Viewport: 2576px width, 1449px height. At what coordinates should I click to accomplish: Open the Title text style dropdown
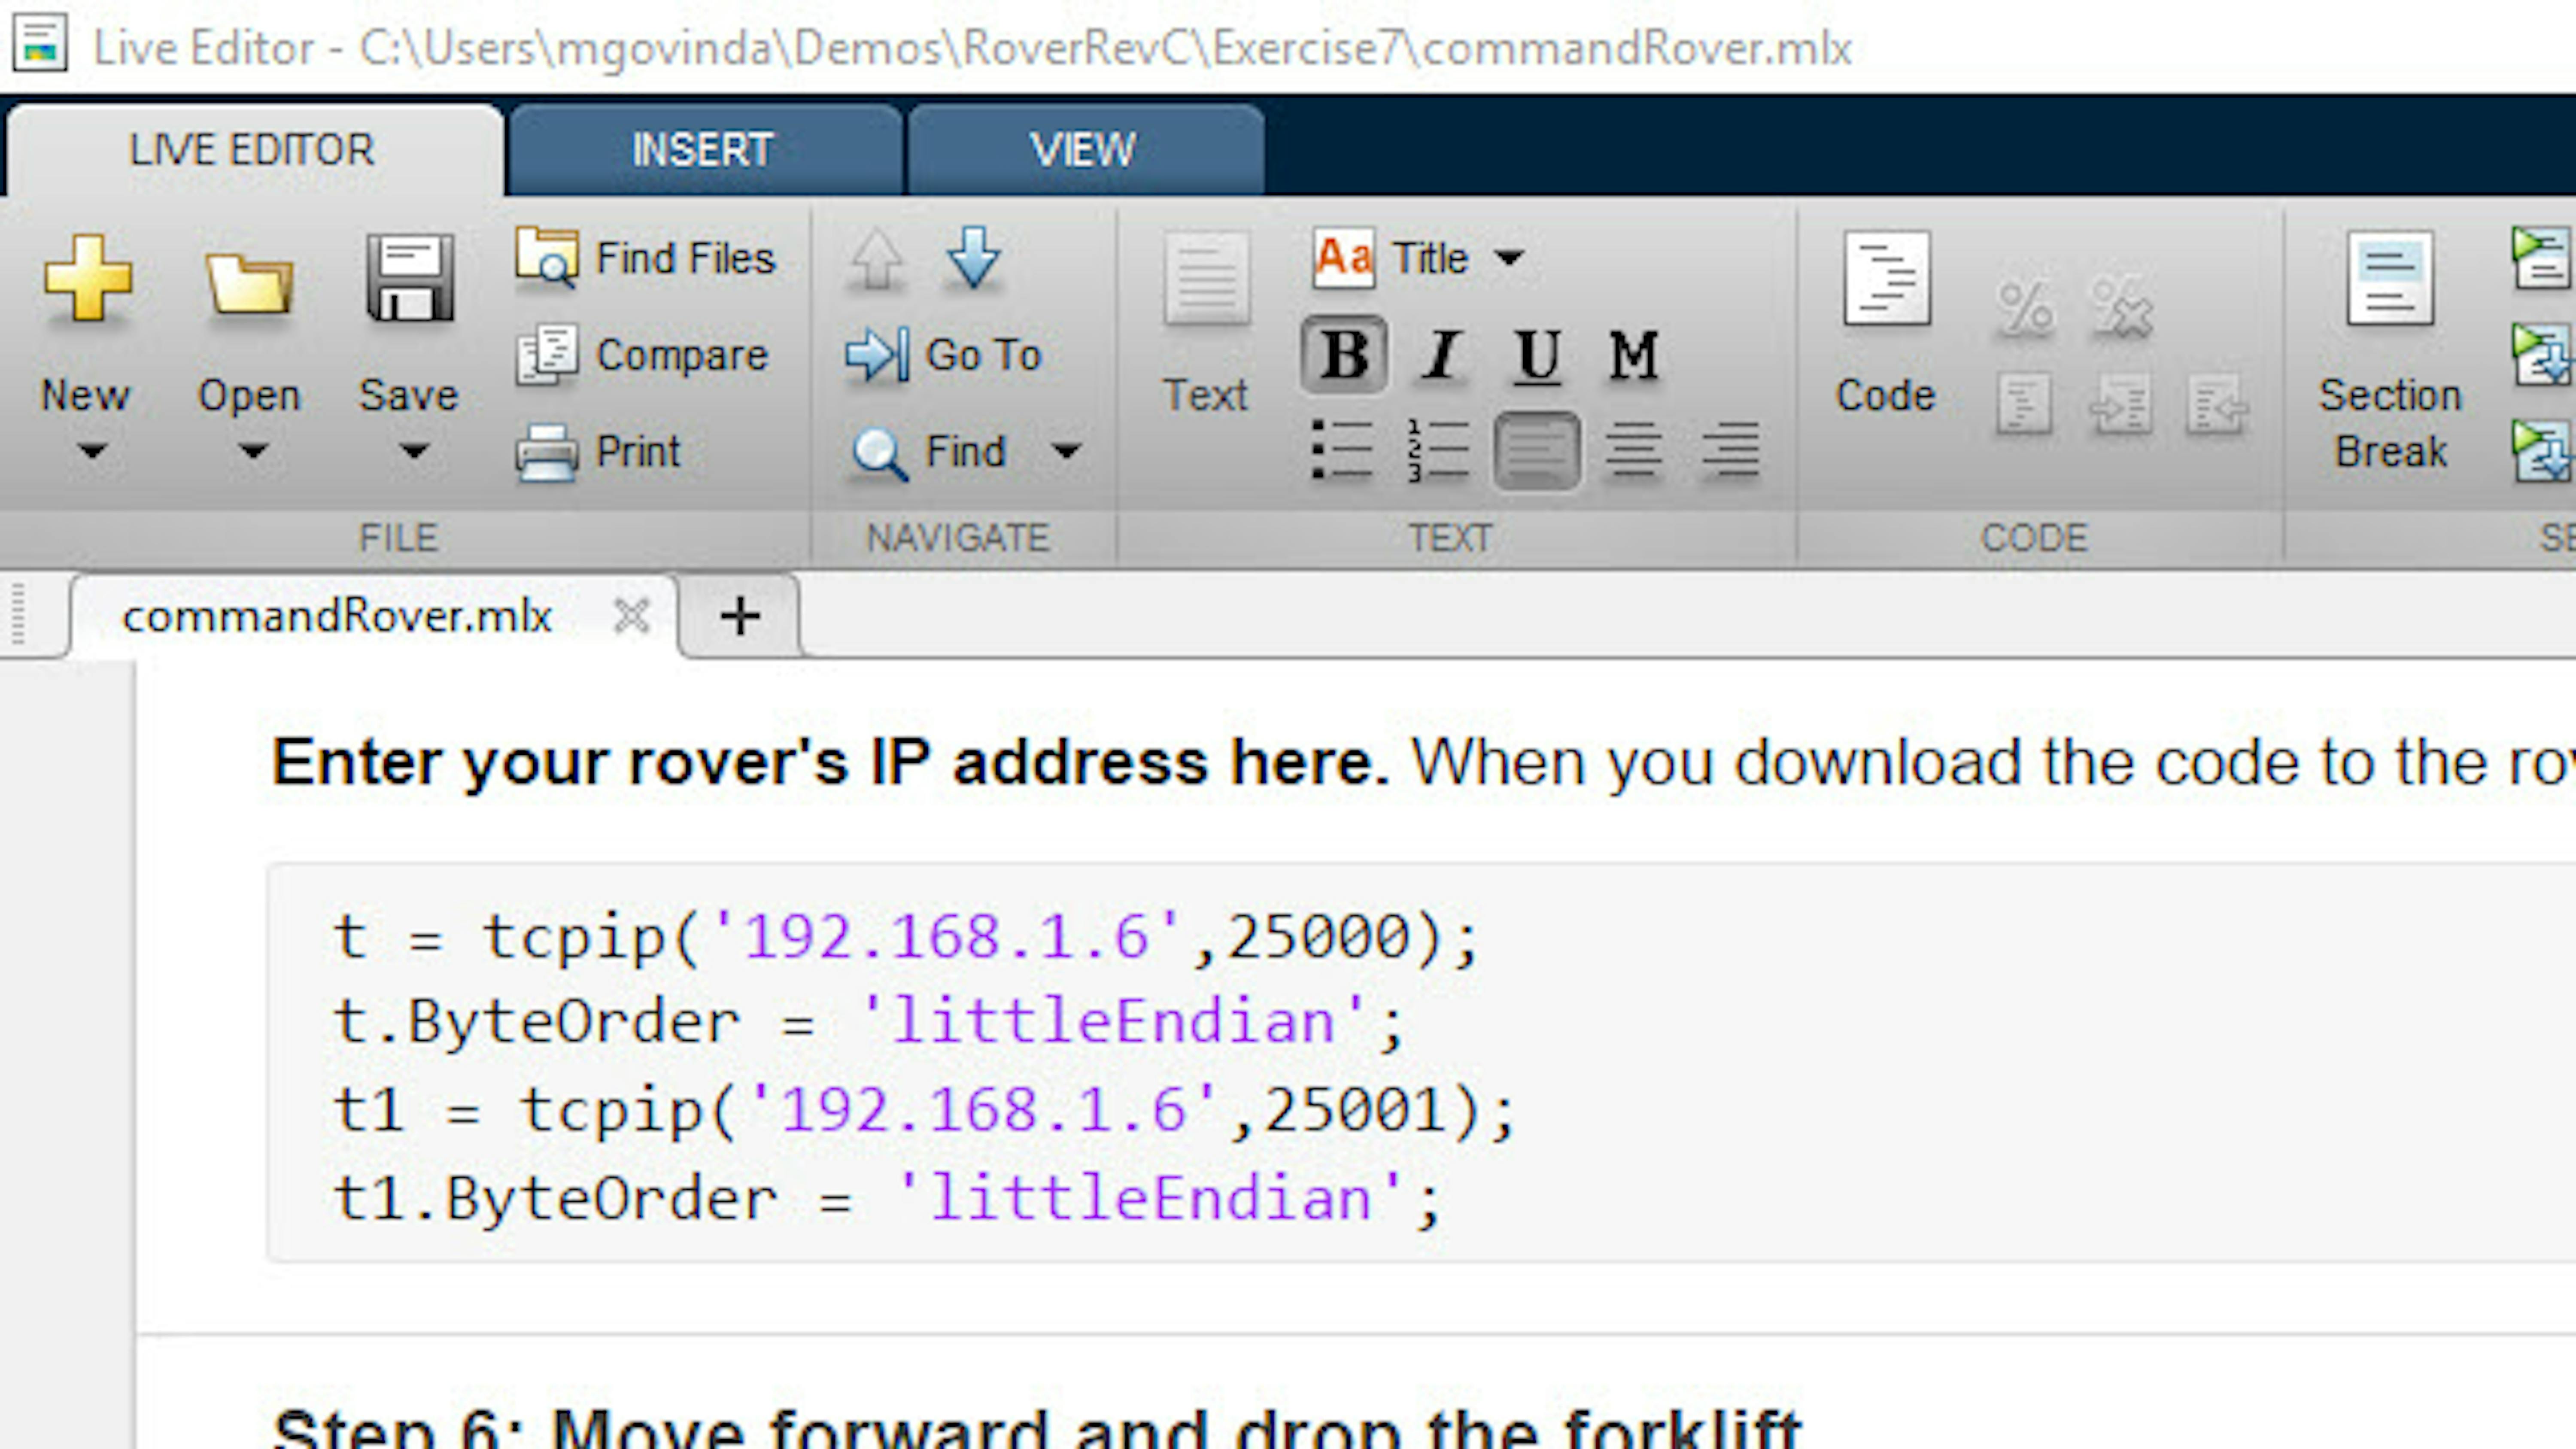coord(1458,258)
